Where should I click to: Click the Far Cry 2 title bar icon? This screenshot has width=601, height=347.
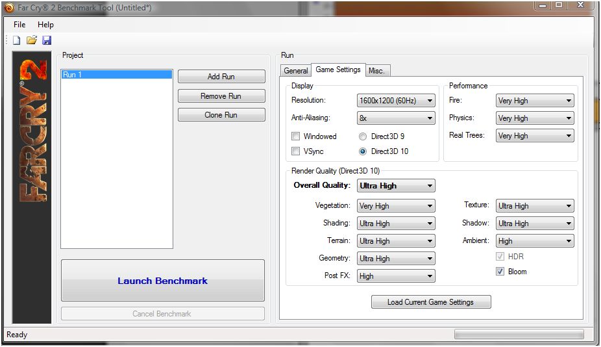pyautogui.click(x=8, y=7)
